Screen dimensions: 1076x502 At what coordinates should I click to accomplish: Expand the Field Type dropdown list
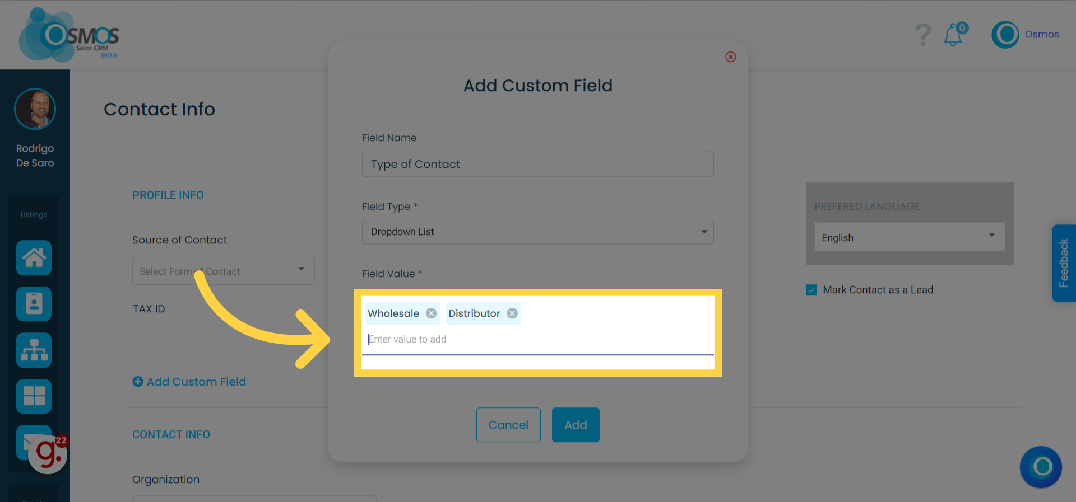click(x=537, y=232)
